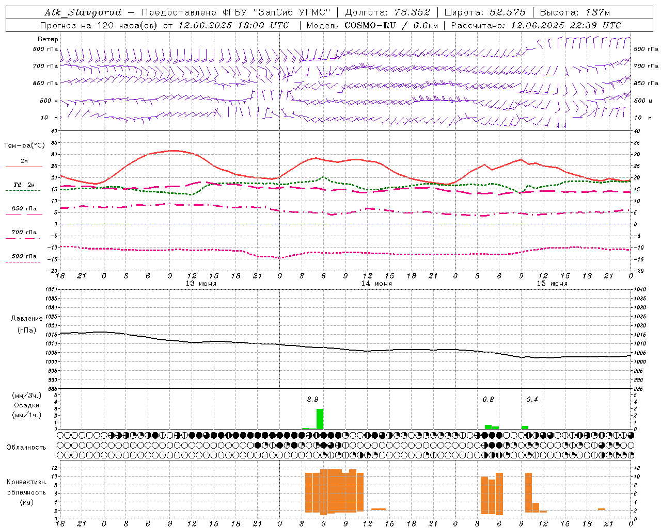Click the precipitation total 0.8

point(488,399)
